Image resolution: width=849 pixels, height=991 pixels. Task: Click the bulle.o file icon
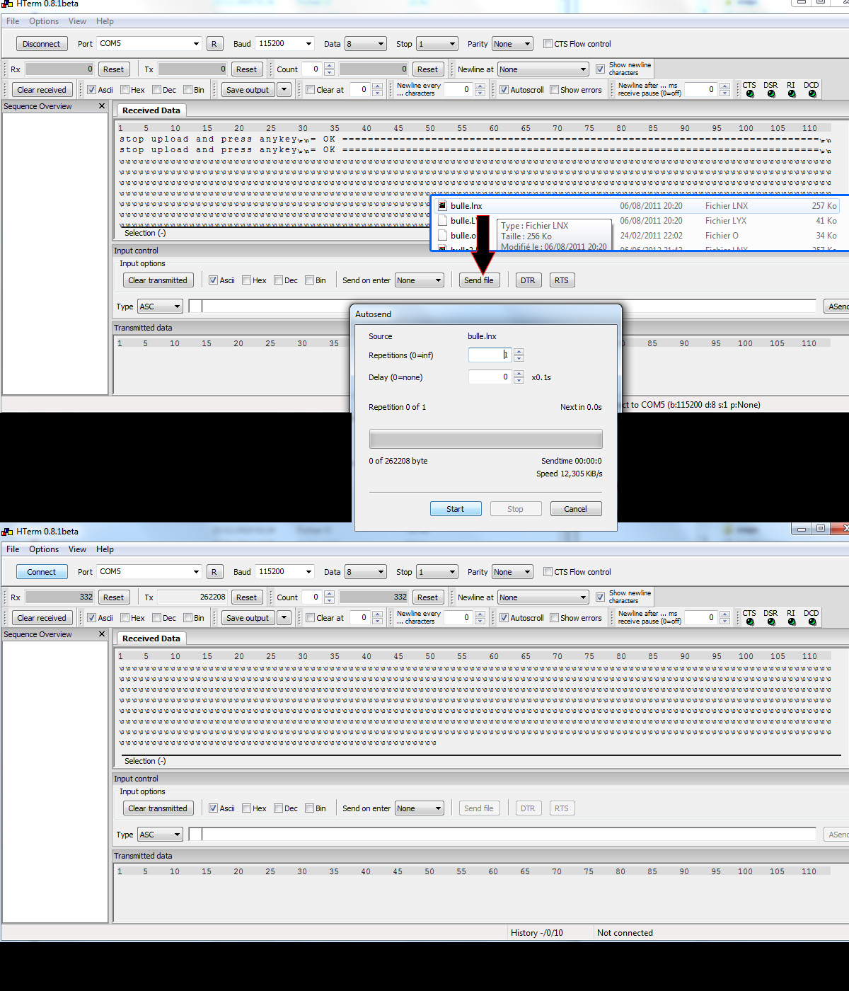coord(442,236)
